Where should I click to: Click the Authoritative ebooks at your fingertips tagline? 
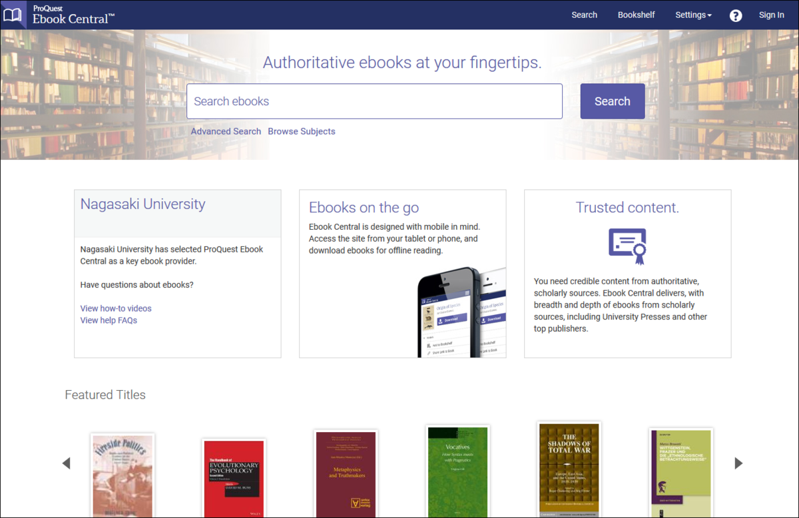[402, 63]
